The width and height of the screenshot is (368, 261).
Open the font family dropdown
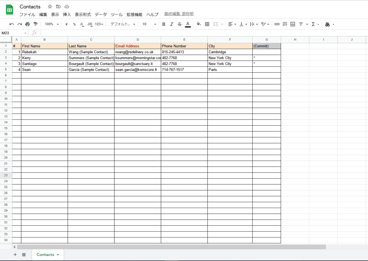123,24
